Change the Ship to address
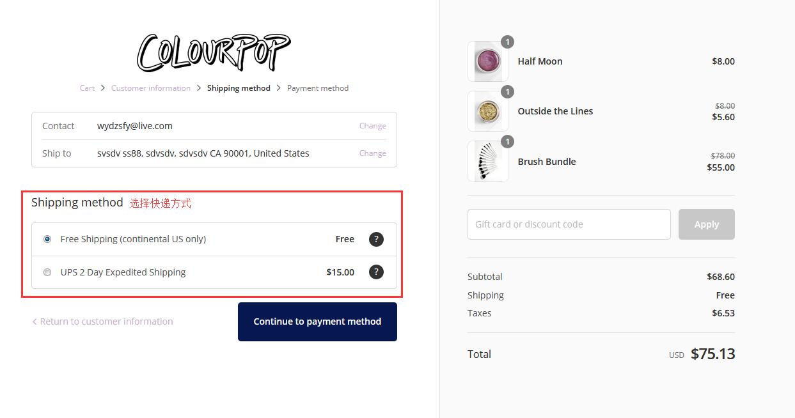Screen dimensions: 795x418 pyautogui.click(x=372, y=153)
